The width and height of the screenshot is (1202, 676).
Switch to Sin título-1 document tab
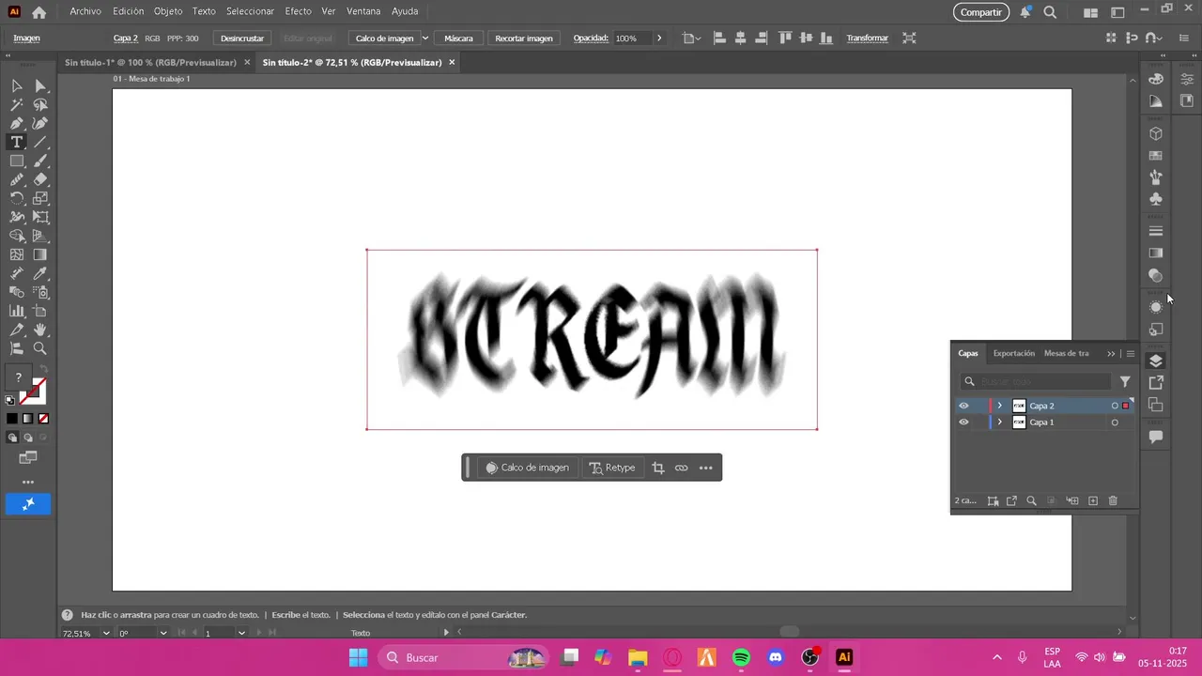click(x=150, y=62)
